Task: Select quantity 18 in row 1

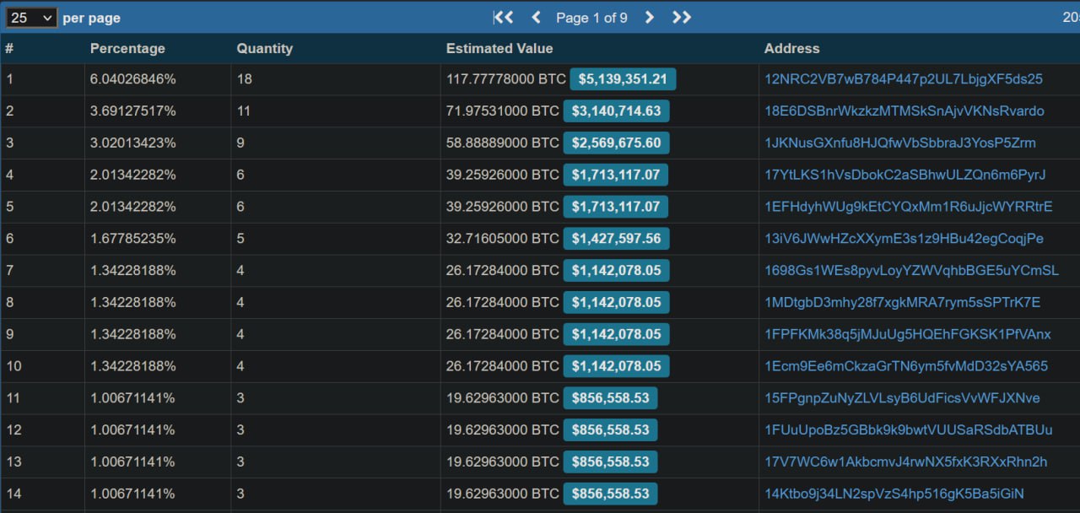Action: pyautogui.click(x=245, y=79)
